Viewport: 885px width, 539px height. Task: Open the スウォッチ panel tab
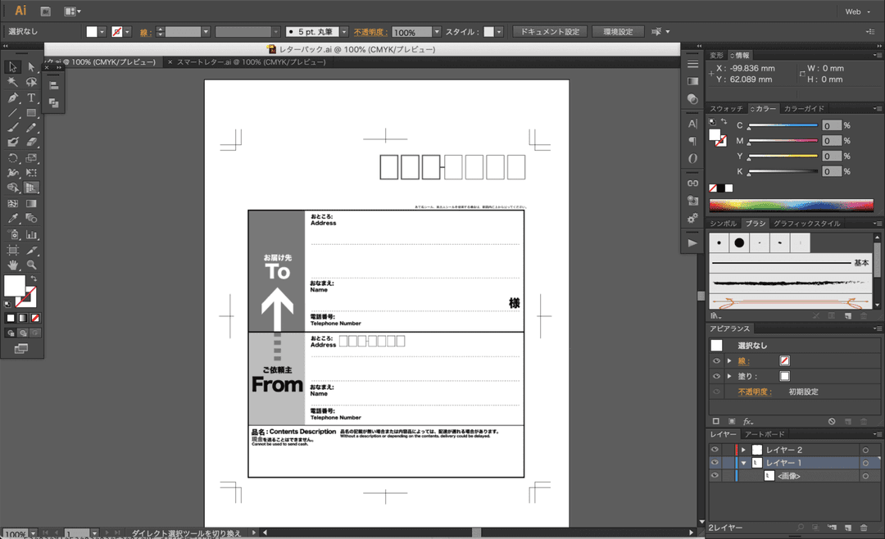point(727,107)
